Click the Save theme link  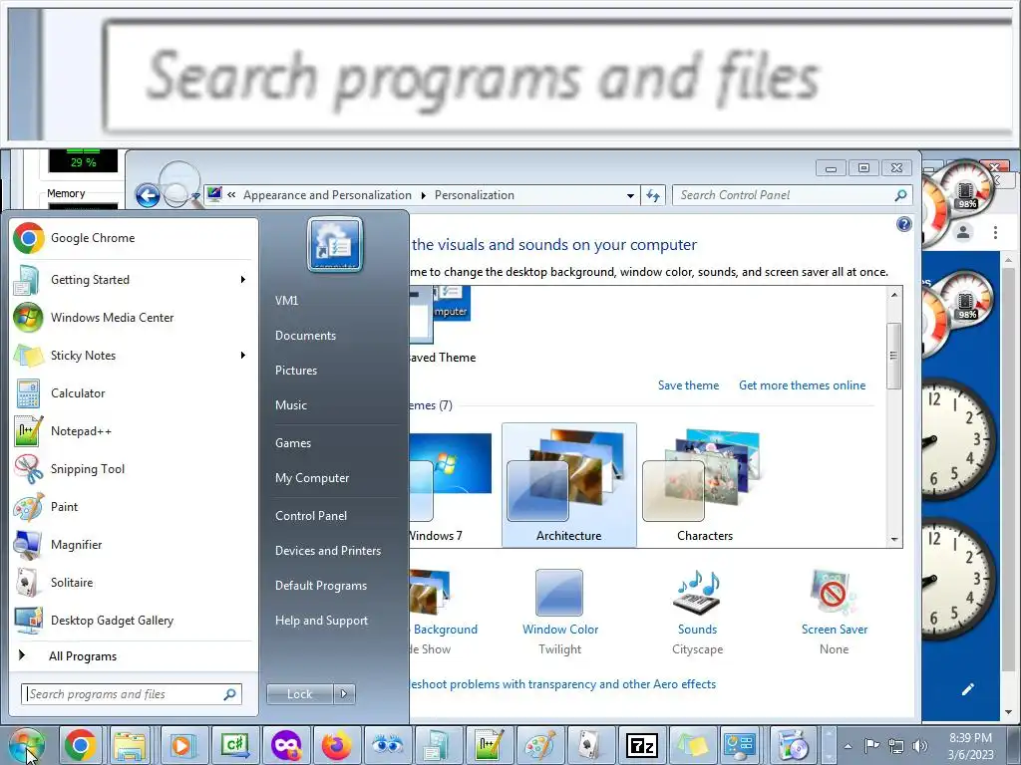click(x=688, y=385)
